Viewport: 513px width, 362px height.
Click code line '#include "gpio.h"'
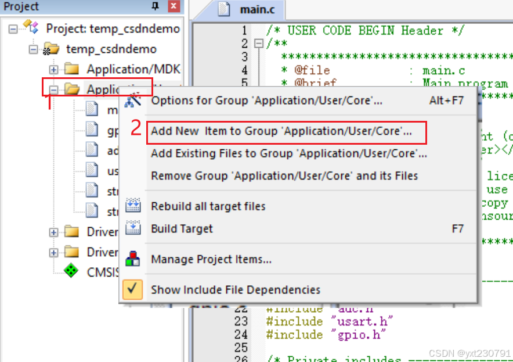[326, 335]
